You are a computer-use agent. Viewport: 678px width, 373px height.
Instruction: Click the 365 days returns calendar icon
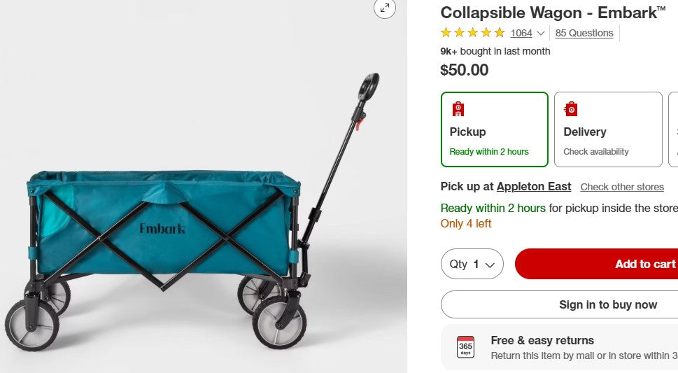pos(465,347)
